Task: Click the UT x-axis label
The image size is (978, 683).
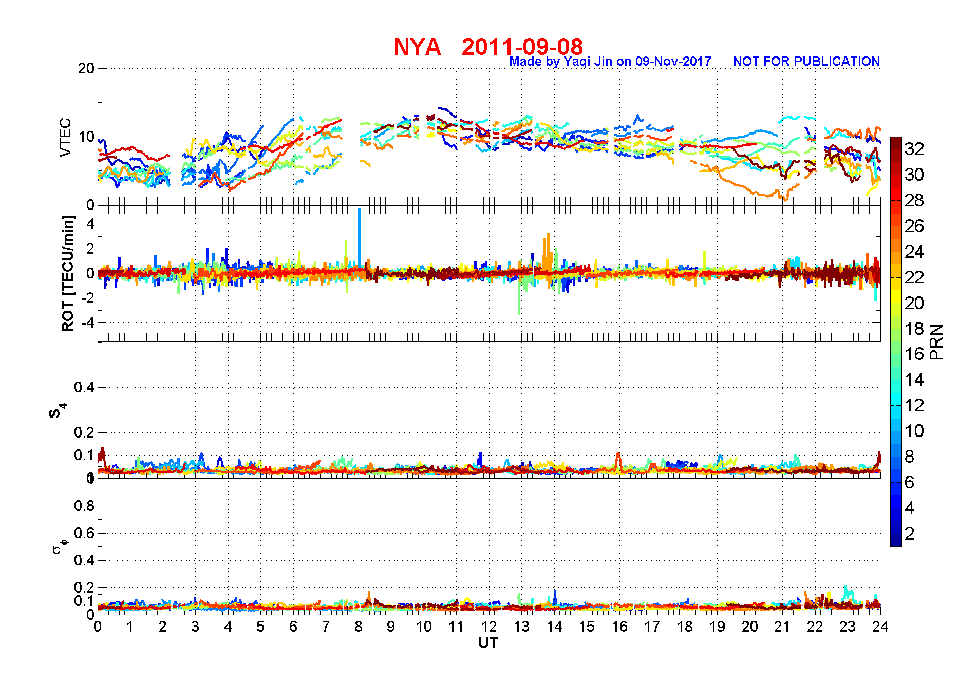Action: click(x=488, y=643)
